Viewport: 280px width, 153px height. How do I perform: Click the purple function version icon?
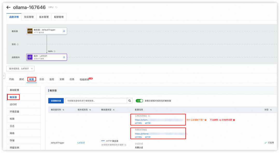pyautogui.click(x=30, y=57)
